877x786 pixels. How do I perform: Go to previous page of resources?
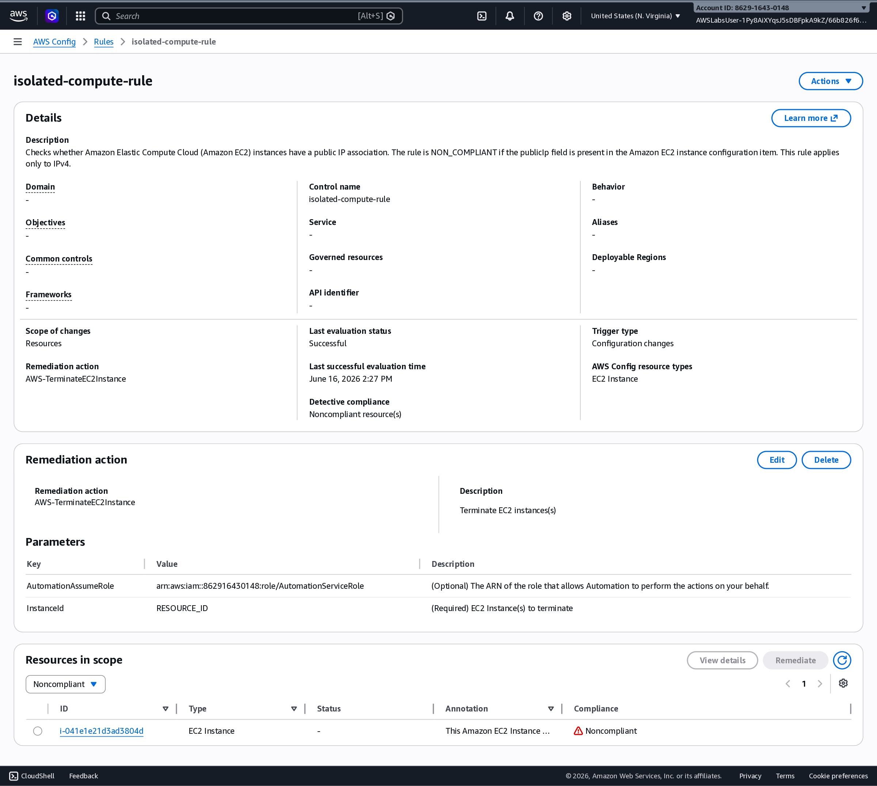point(788,684)
